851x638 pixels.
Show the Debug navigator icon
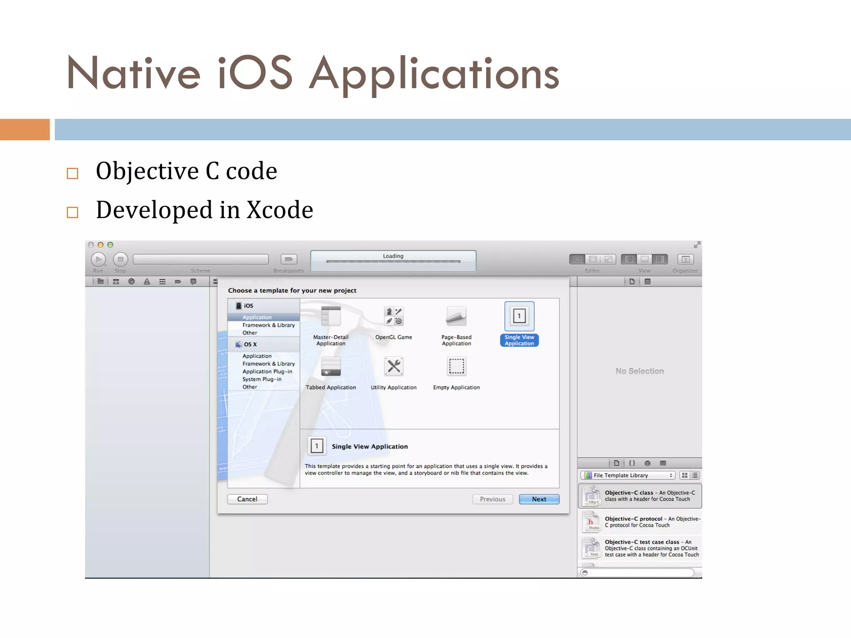point(162,282)
